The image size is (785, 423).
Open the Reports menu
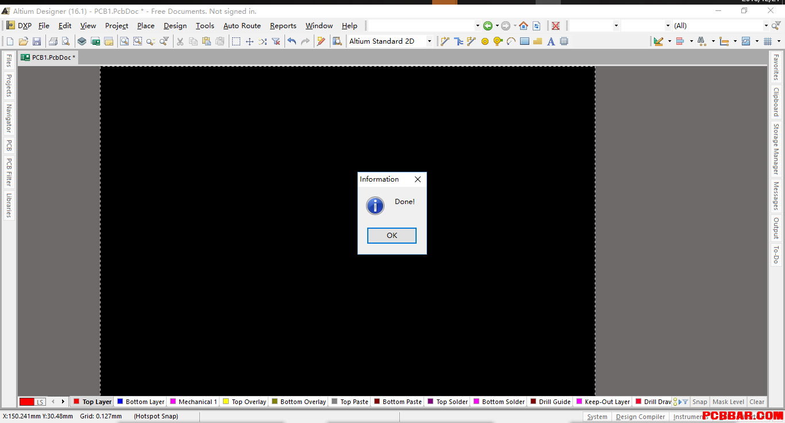pos(283,26)
